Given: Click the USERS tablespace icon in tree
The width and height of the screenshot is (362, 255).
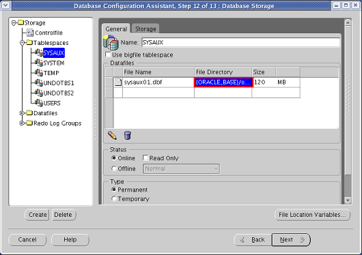Looking at the screenshot, I should (x=38, y=103).
